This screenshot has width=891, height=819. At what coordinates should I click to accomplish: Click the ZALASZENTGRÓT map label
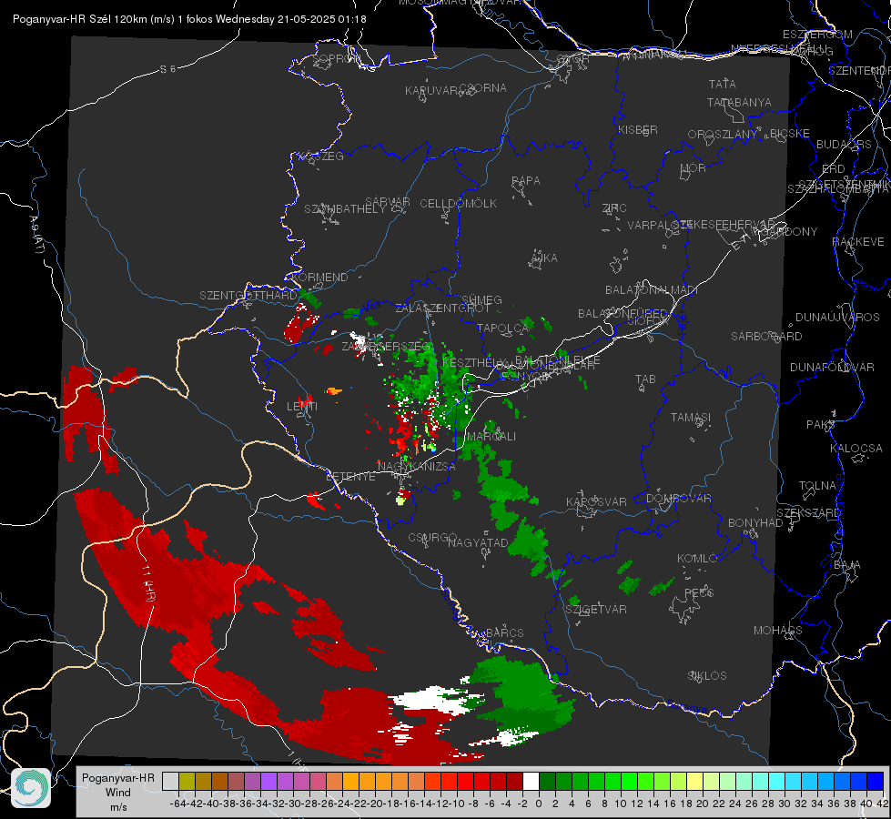(442, 308)
